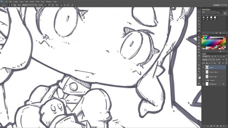The width and height of the screenshot is (228, 128).
Task: Select the Clone Stamp tool
Action: 199,37
